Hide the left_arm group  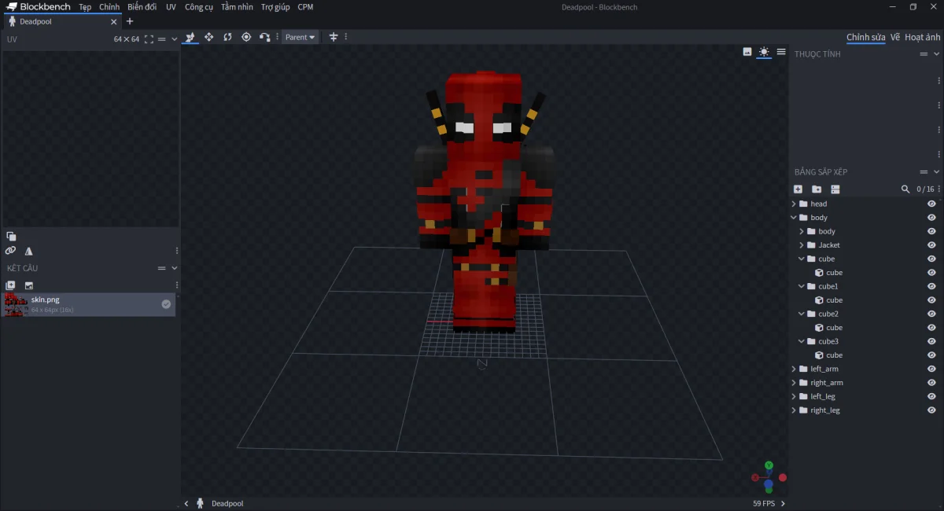[931, 369]
